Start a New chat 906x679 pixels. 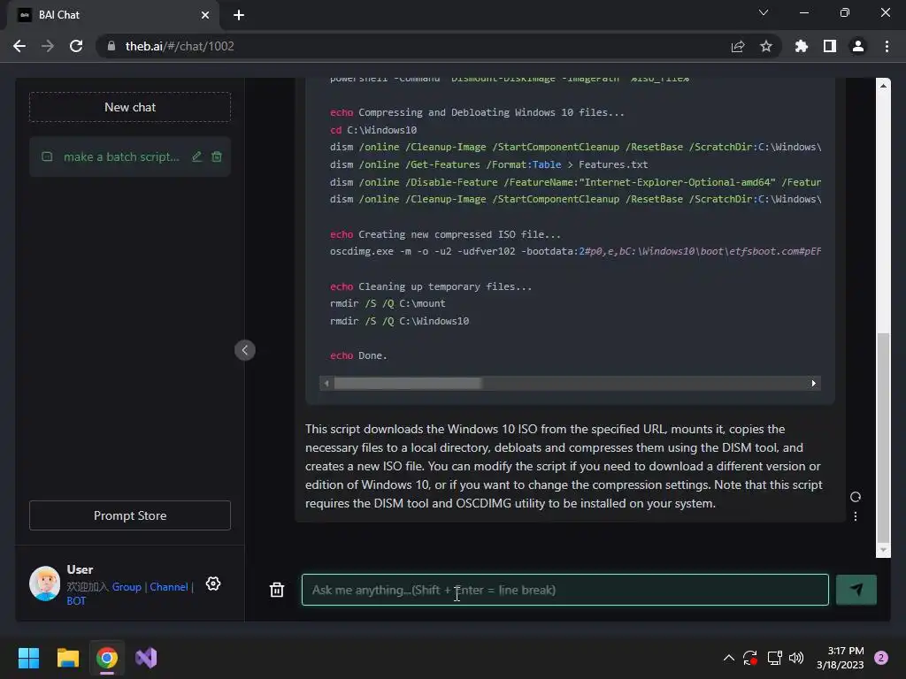tap(130, 107)
